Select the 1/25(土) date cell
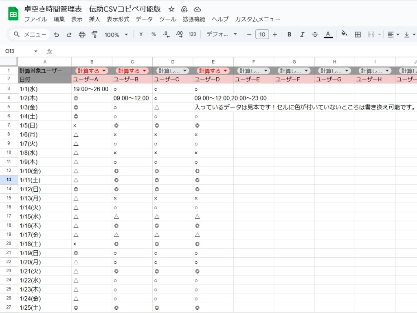The image size is (417, 313). click(x=45, y=307)
